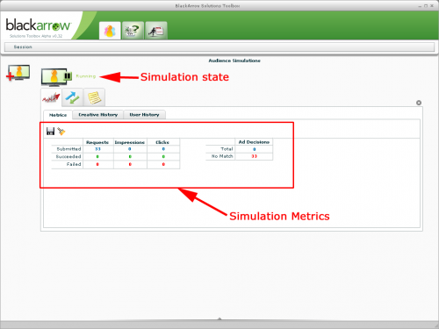The image size is (439, 329).
Task: Expand the bottom panel arrow handle
Action: [x=219, y=318]
